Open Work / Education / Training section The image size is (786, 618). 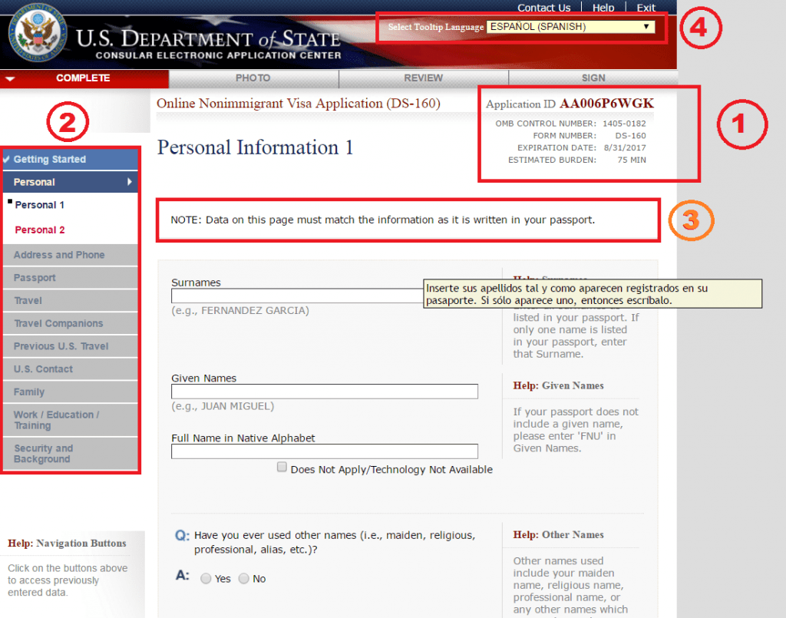pos(70,420)
